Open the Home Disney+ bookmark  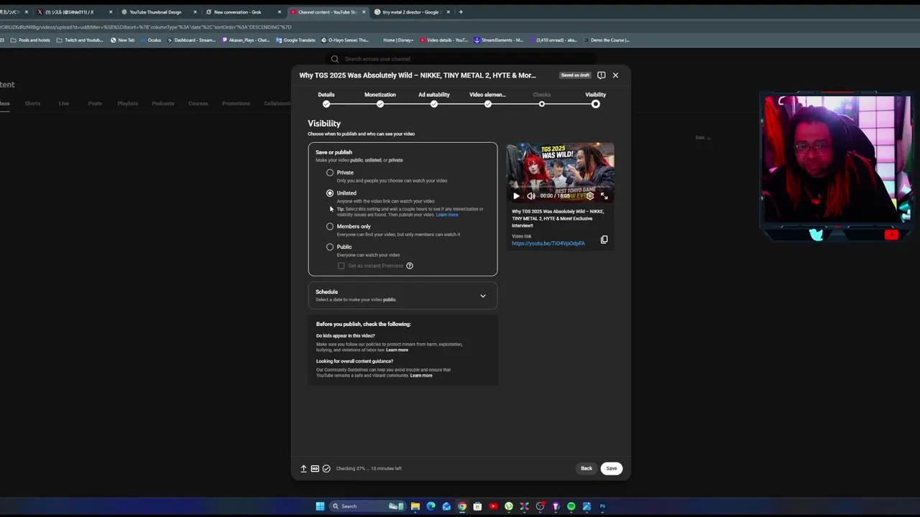395,40
